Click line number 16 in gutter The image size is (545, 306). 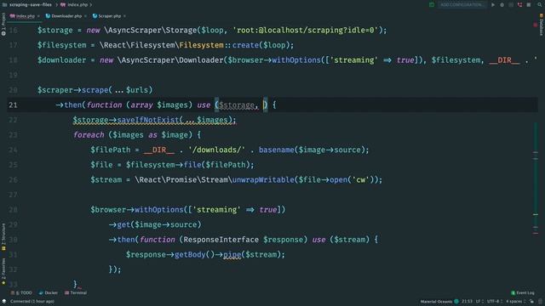[13, 31]
